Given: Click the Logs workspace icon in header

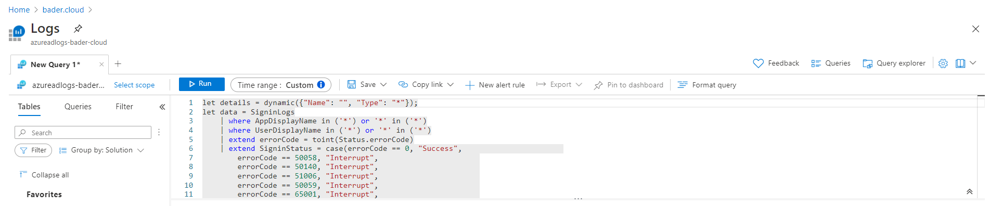Looking at the screenshot, I should tap(17, 34).
